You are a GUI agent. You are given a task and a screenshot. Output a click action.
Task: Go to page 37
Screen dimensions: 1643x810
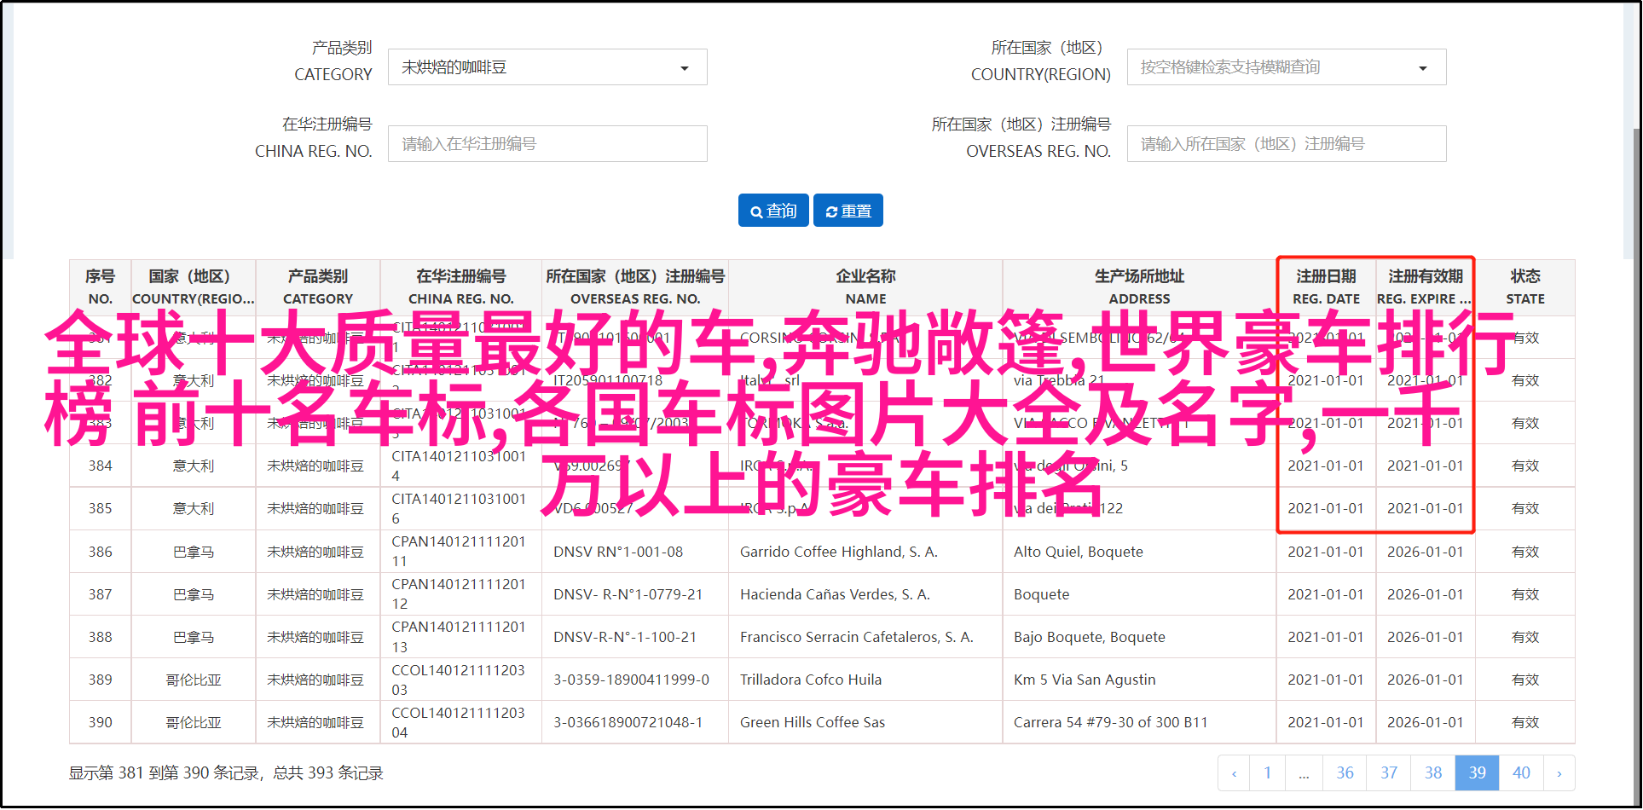1389,773
